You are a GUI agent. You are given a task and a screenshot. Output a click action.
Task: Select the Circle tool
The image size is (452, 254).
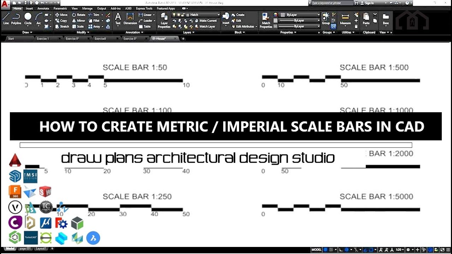pyautogui.click(x=28, y=19)
